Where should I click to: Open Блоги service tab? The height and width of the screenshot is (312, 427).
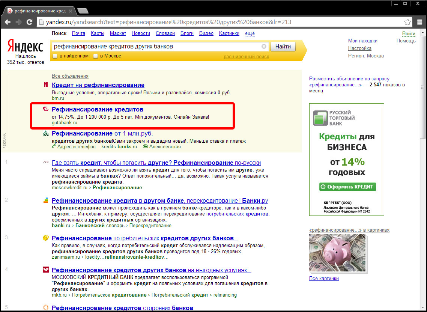[187, 33]
